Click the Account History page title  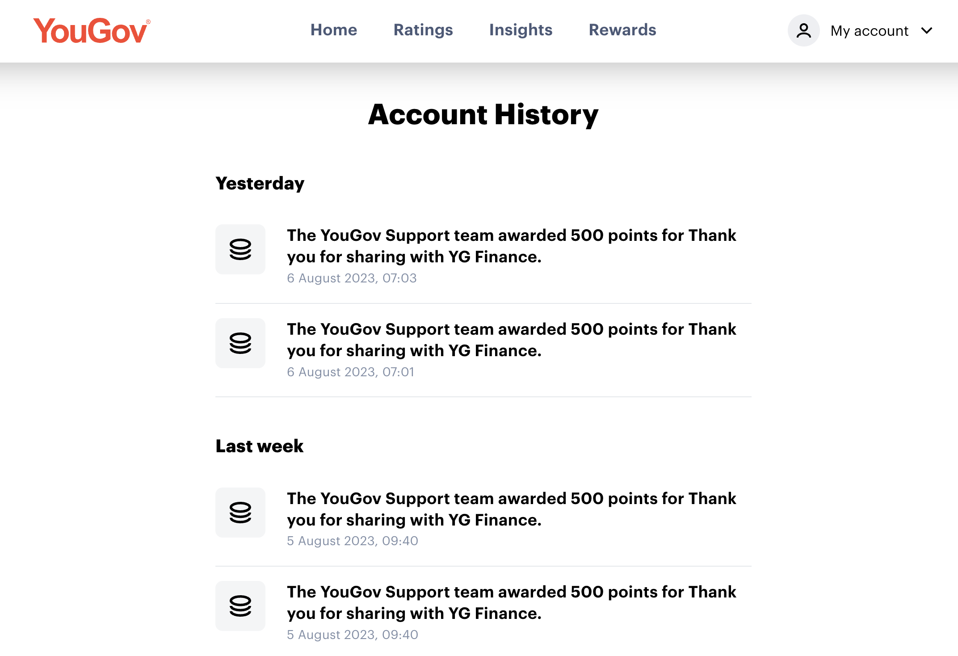point(483,115)
